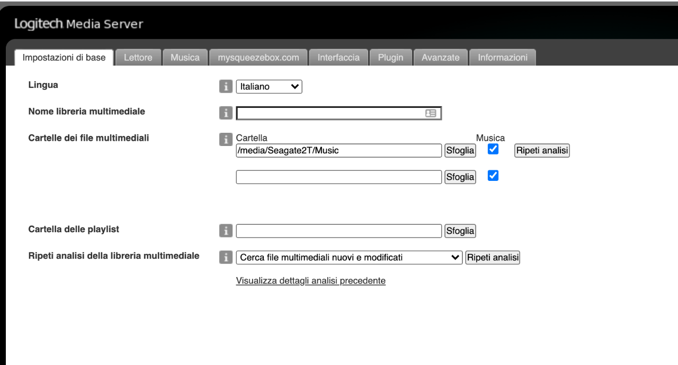Open the Plugin tab

click(x=390, y=58)
